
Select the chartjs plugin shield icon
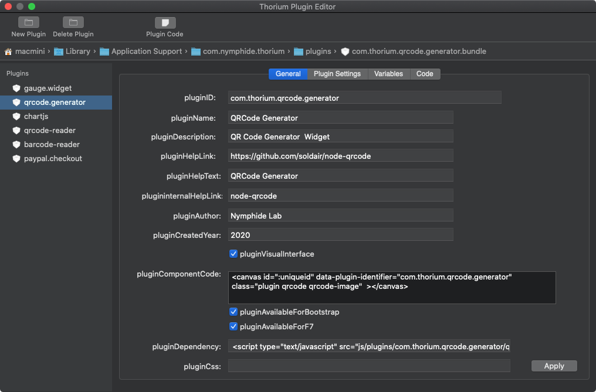click(16, 116)
